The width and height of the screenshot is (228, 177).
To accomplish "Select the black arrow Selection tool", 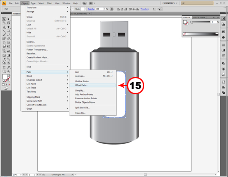I will click(x=4, y=19).
